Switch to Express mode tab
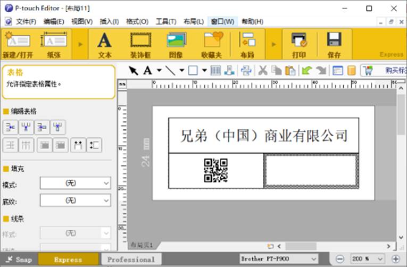 68,259
